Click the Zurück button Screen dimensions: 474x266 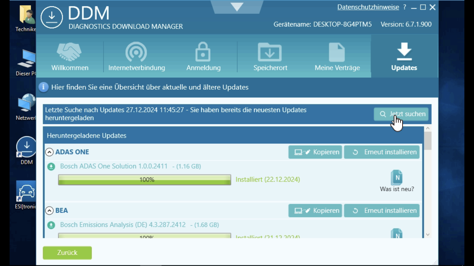click(x=67, y=253)
